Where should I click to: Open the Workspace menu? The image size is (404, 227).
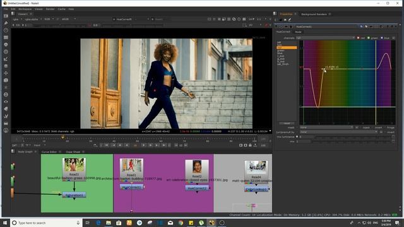(x=25, y=9)
